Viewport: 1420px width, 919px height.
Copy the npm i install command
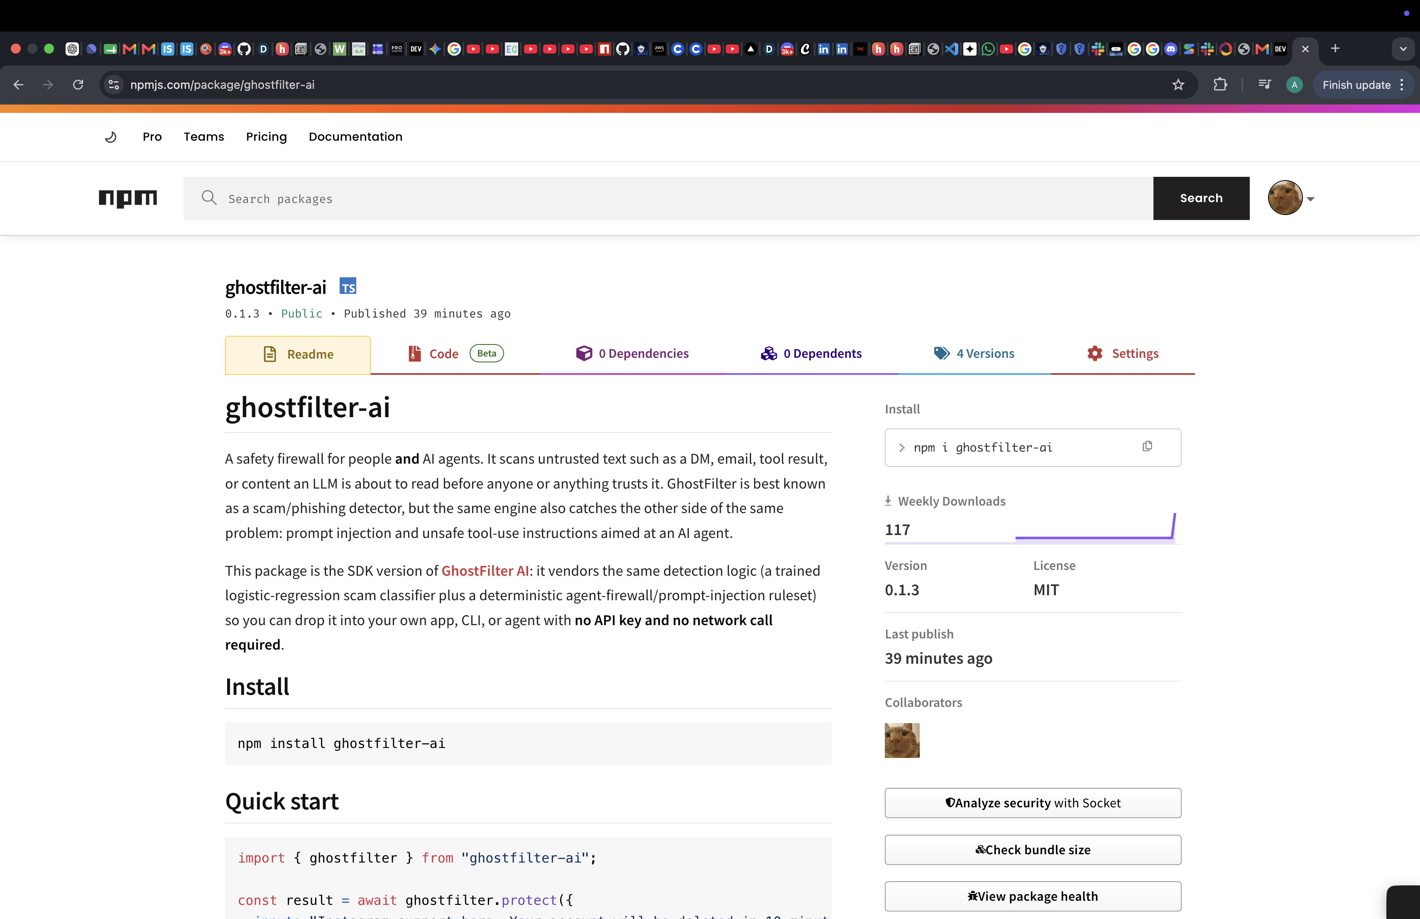click(1147, 446)
